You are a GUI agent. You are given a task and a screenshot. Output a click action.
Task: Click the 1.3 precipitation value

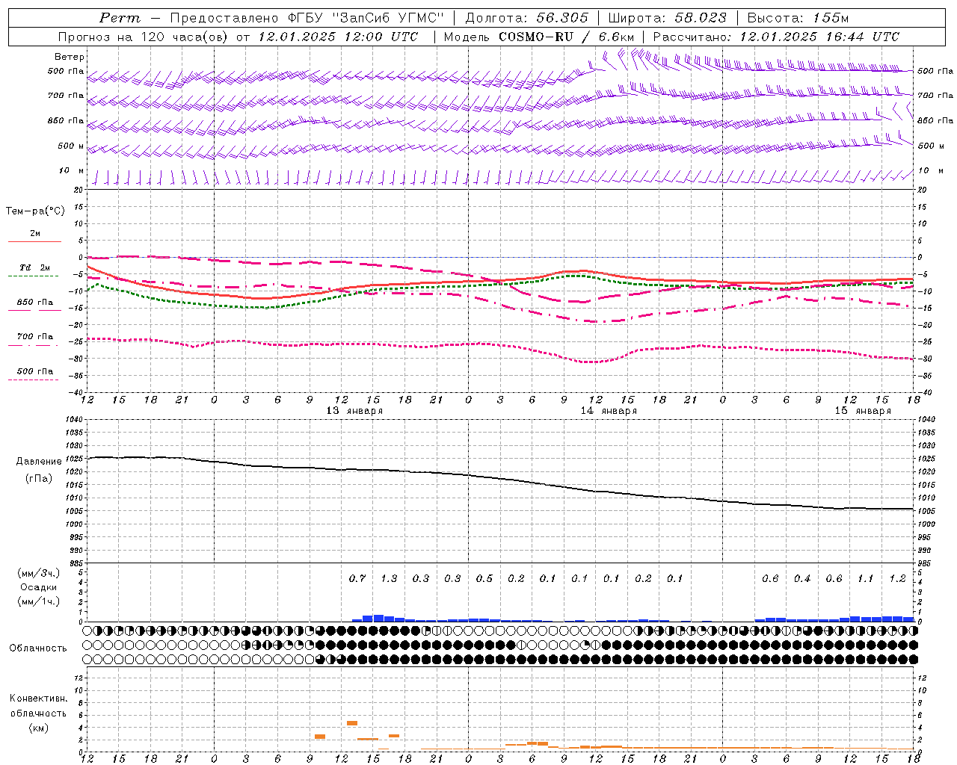pos(389,578)
